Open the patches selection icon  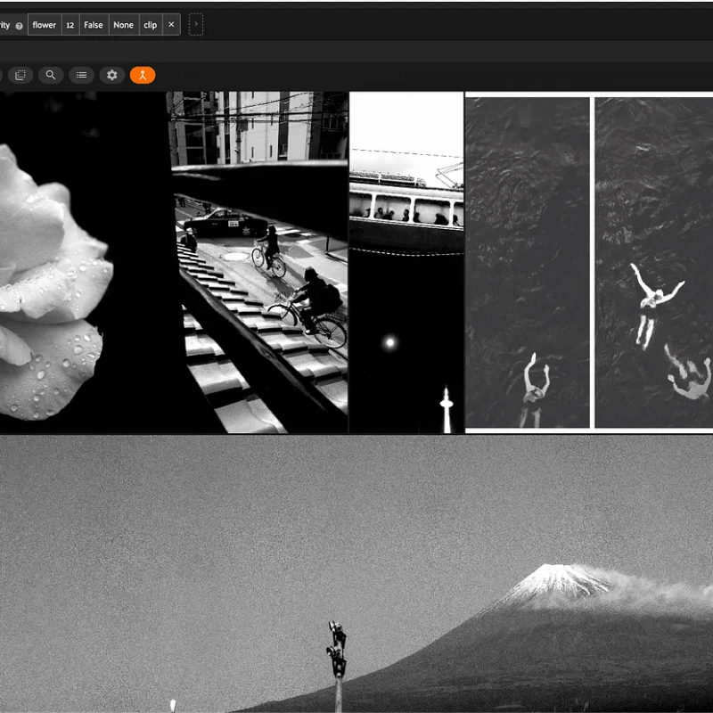[x=20, y=75]
